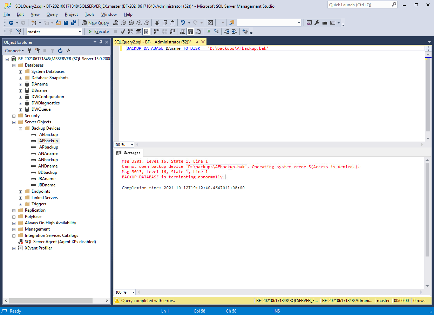
Task: Click the Parse checkmark icon in toolbar
Action: (x=123, y=32)
